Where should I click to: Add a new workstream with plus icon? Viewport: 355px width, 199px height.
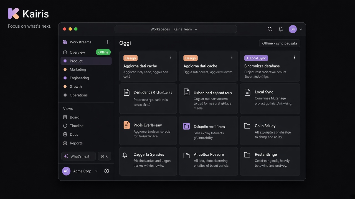pos(108,42)
